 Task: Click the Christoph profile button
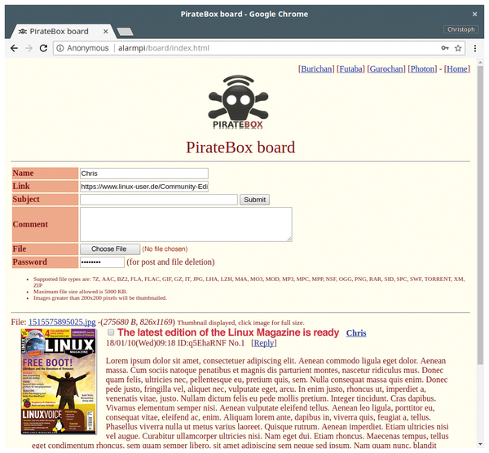click(x=461, y=29)
